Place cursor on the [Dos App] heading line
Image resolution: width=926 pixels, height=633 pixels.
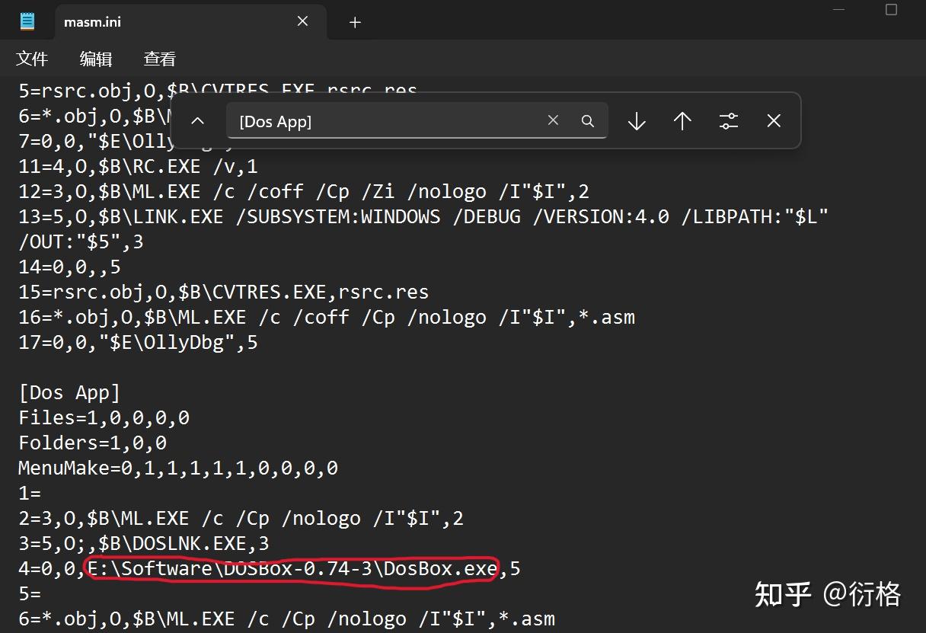pos(70,392)
